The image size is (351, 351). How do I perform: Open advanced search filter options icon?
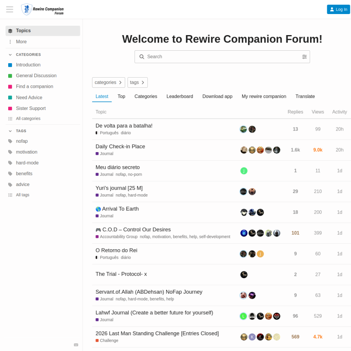point(304,57)
